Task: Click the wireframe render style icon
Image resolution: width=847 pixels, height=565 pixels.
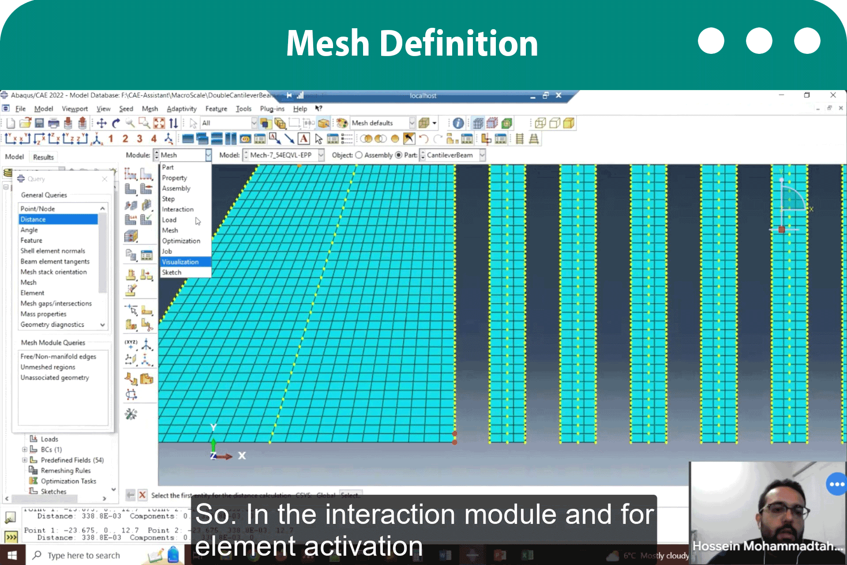Action: point(540,123)
